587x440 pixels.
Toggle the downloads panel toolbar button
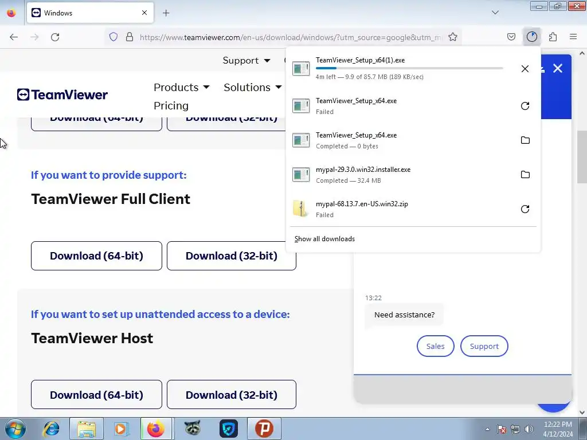(532, 37)
